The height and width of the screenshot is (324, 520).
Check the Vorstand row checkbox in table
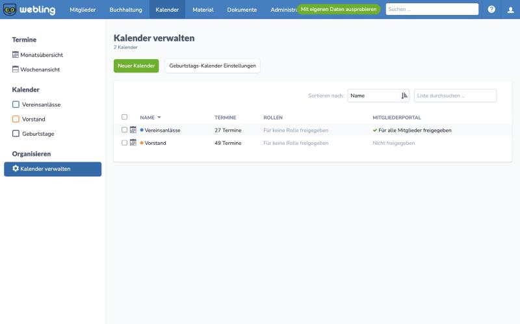(124, 143)
